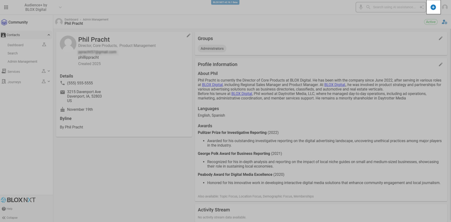The width and height of the screenshot is (451, 222).
Task: Click the Also available Topic Focus note
Action: [x=256, y=196]
